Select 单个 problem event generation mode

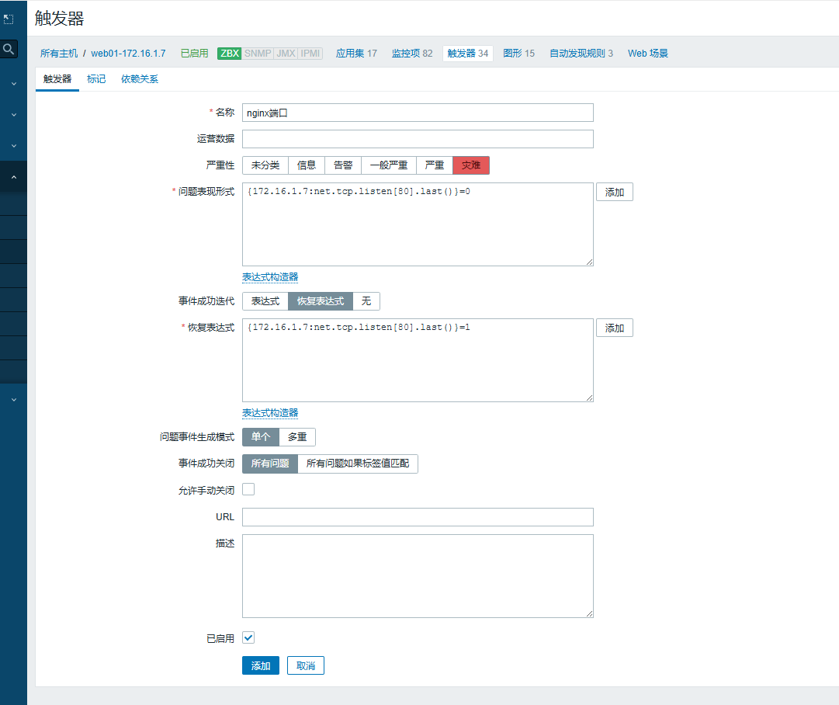pyautogui.click(x=261, y=437)
